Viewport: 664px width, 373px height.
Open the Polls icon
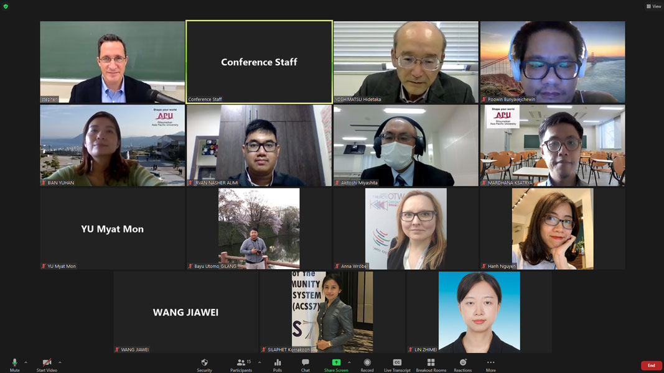[278, 363]
